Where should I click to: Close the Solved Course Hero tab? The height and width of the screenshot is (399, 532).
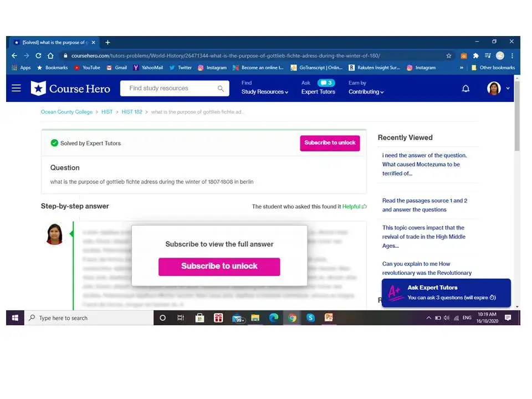(93, 43)
